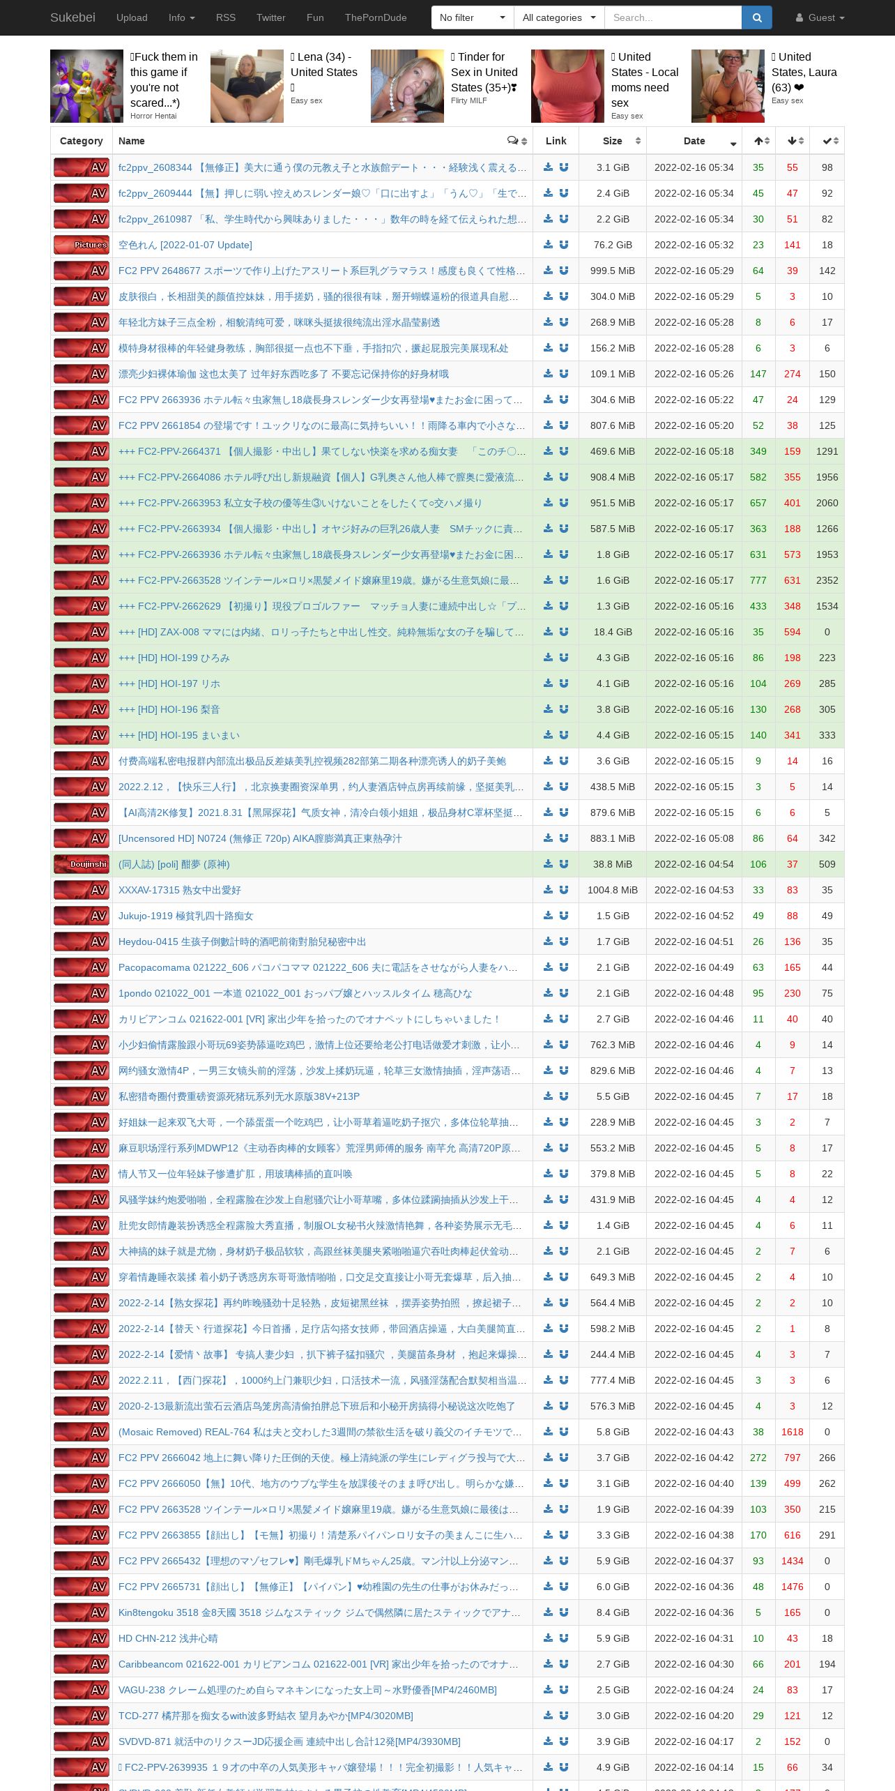Go to the Sukebei home logo
Viewport: 895px width, 1791px height.
[x=72, y=17]
